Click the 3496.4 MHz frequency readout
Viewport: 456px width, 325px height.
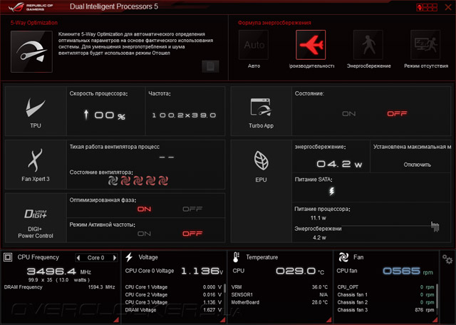click(x=58, y=272)
